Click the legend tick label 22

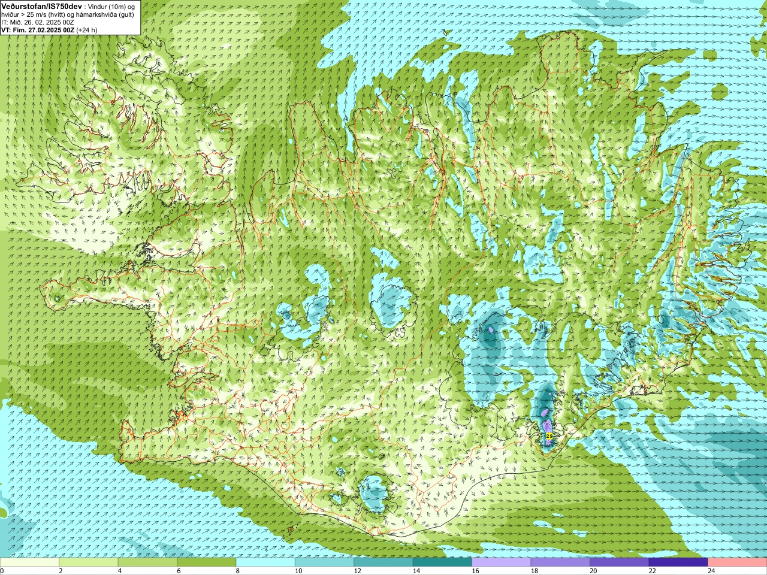(x=652, y=571)
